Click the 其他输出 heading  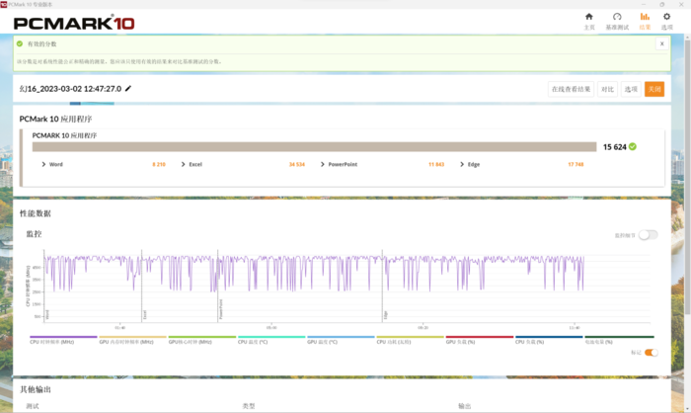(36, 389)
